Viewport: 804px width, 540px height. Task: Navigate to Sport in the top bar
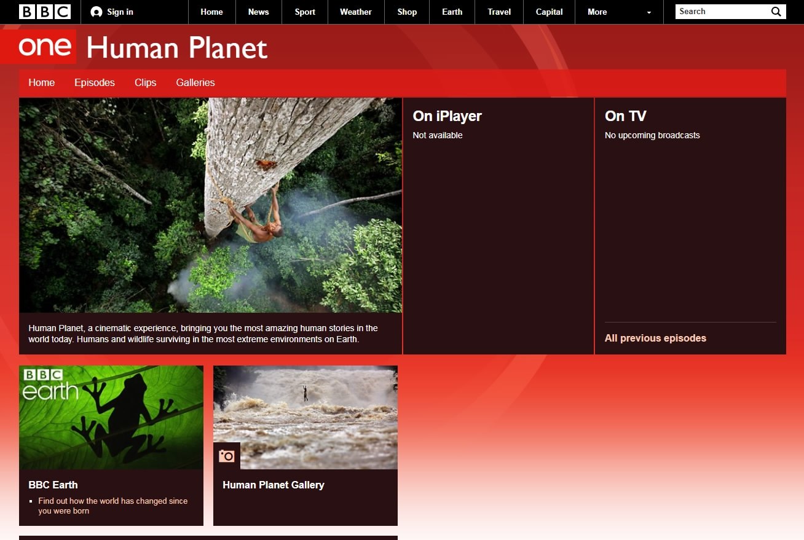pos(305,12)
